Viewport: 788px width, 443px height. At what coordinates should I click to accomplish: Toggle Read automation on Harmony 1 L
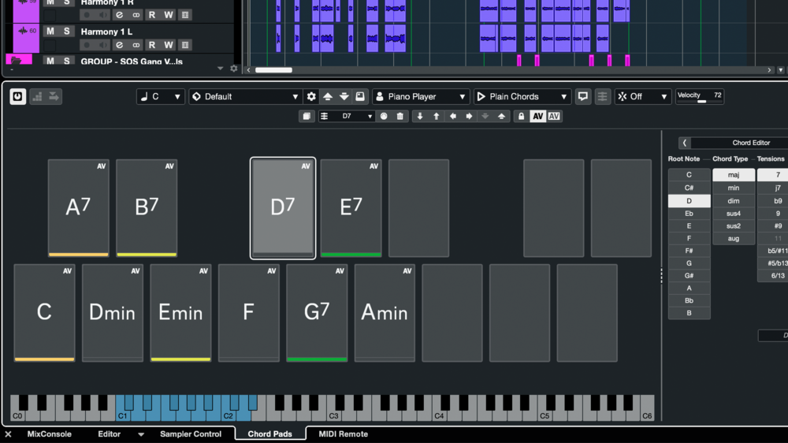coord(152,45)
